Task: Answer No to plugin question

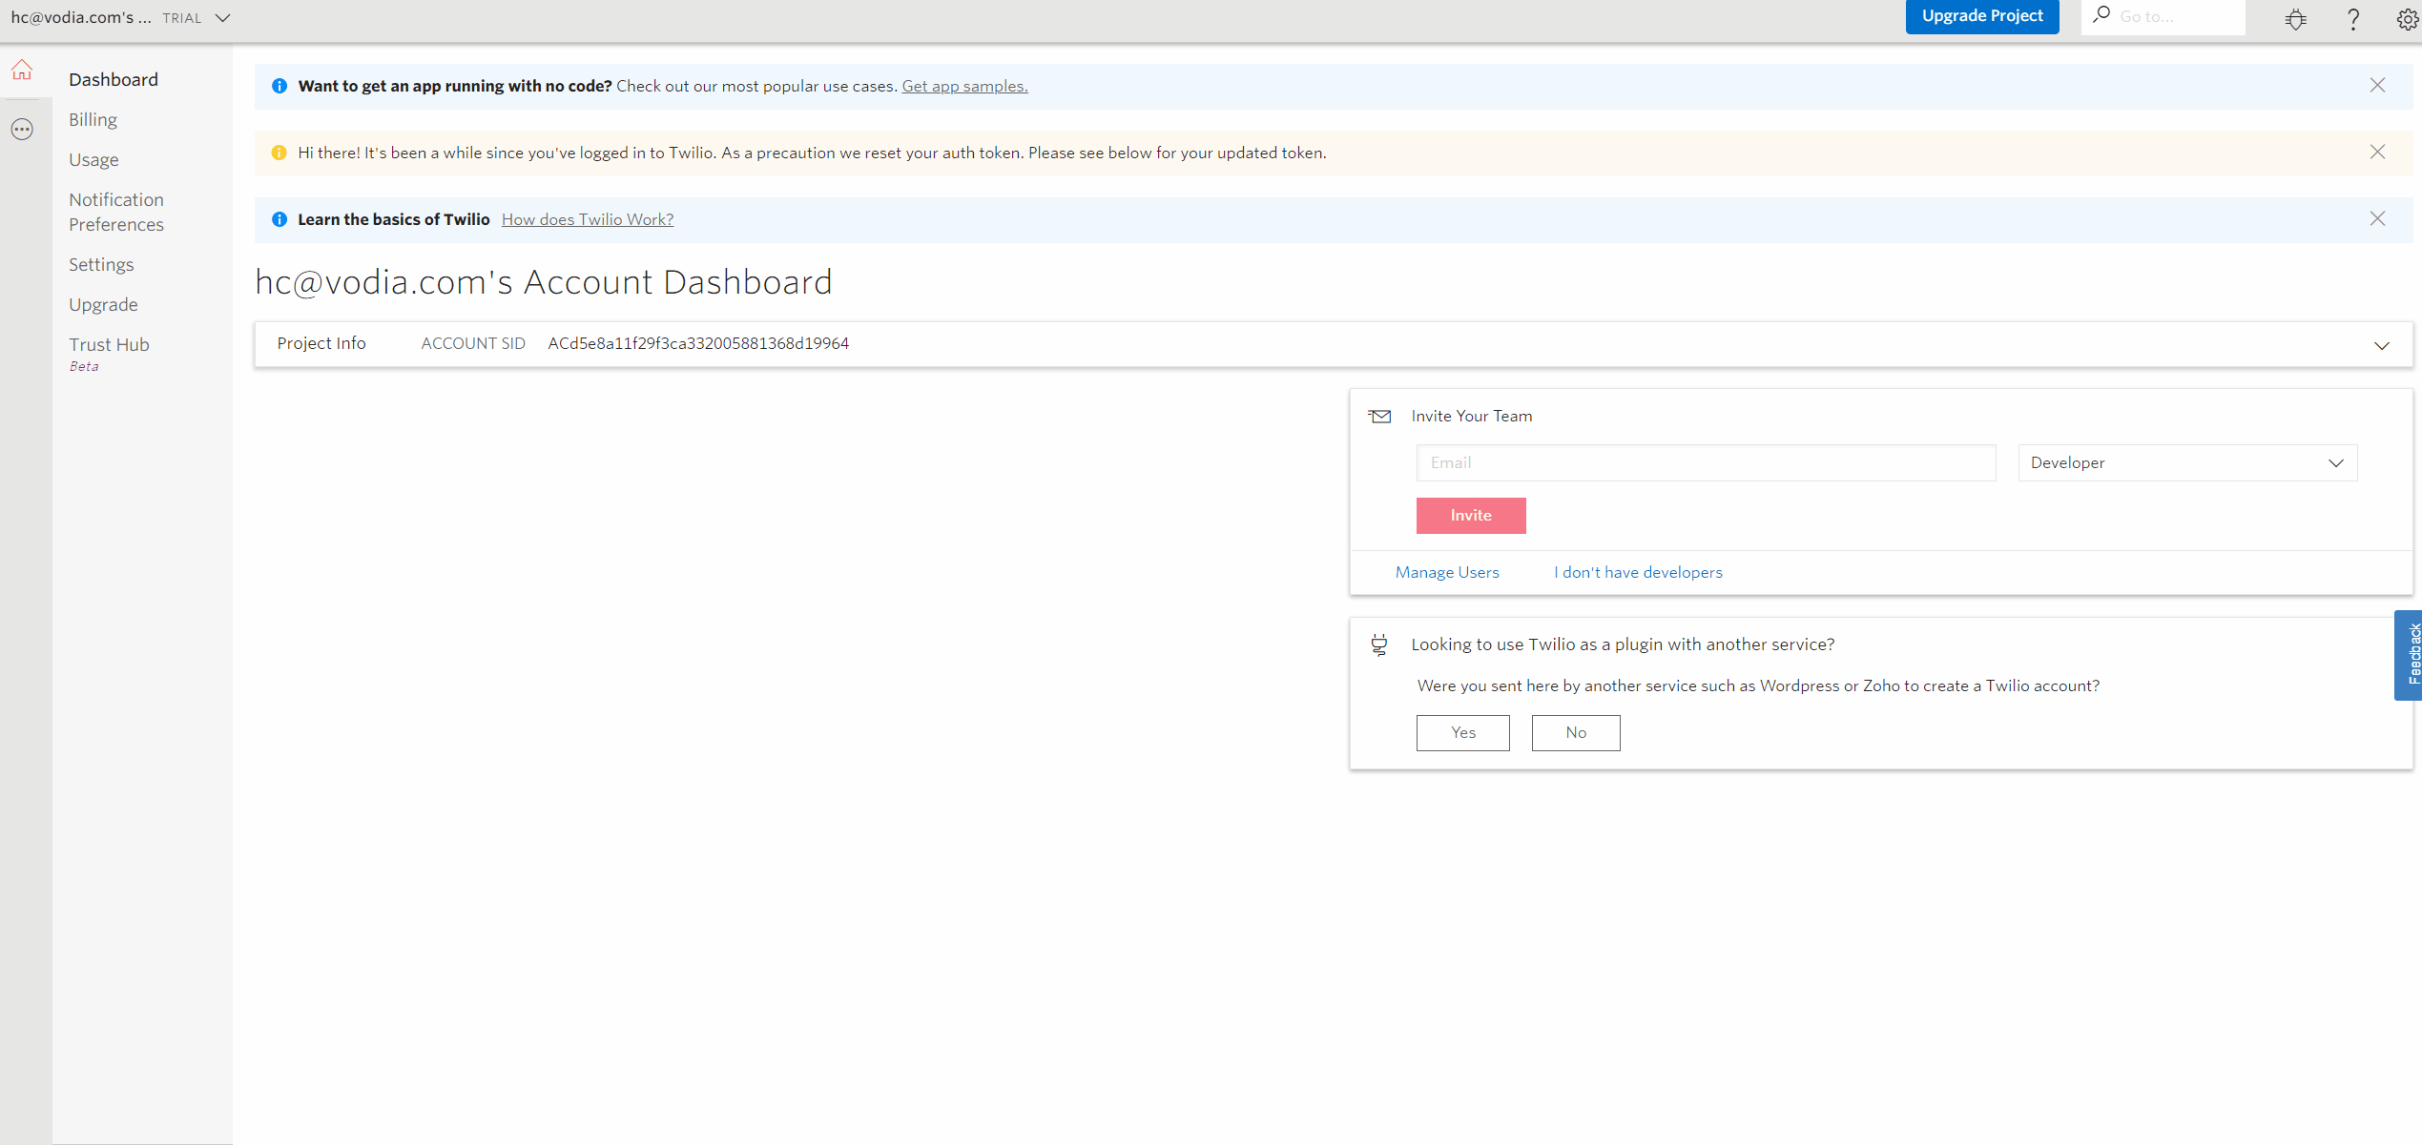Action: click(1575, 733)
